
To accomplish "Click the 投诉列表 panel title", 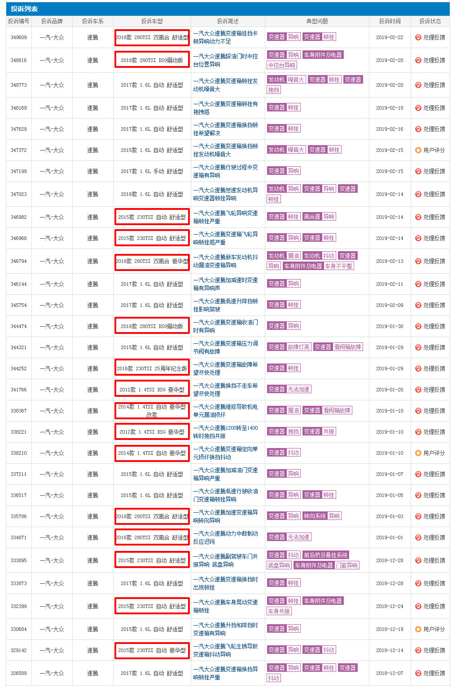I will click(24, 9).
